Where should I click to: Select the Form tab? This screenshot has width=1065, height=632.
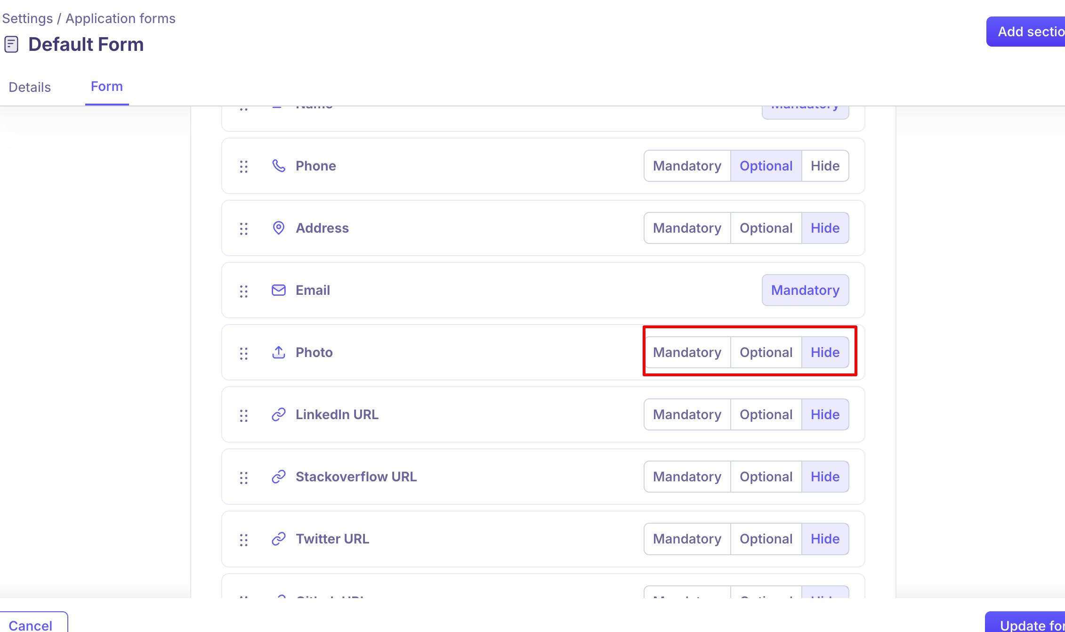107,87
